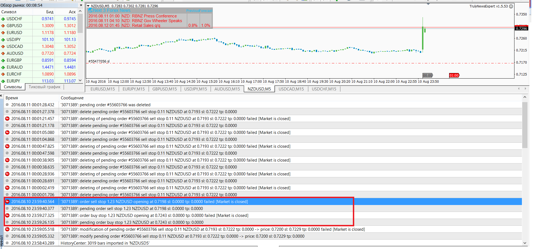The width and height of the screenshot is (533, 249).
Task: Click the AUDUSD down-arrow symbol icon
Action: [x=3, y=53]
